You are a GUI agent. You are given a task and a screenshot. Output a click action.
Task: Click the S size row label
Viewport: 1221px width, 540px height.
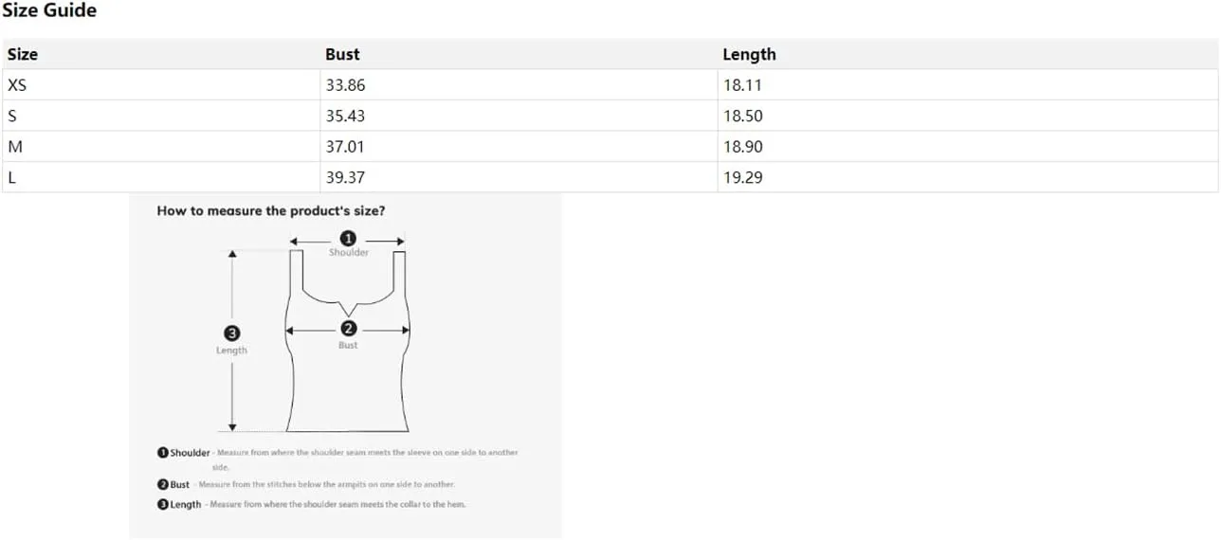click(12, 116)
